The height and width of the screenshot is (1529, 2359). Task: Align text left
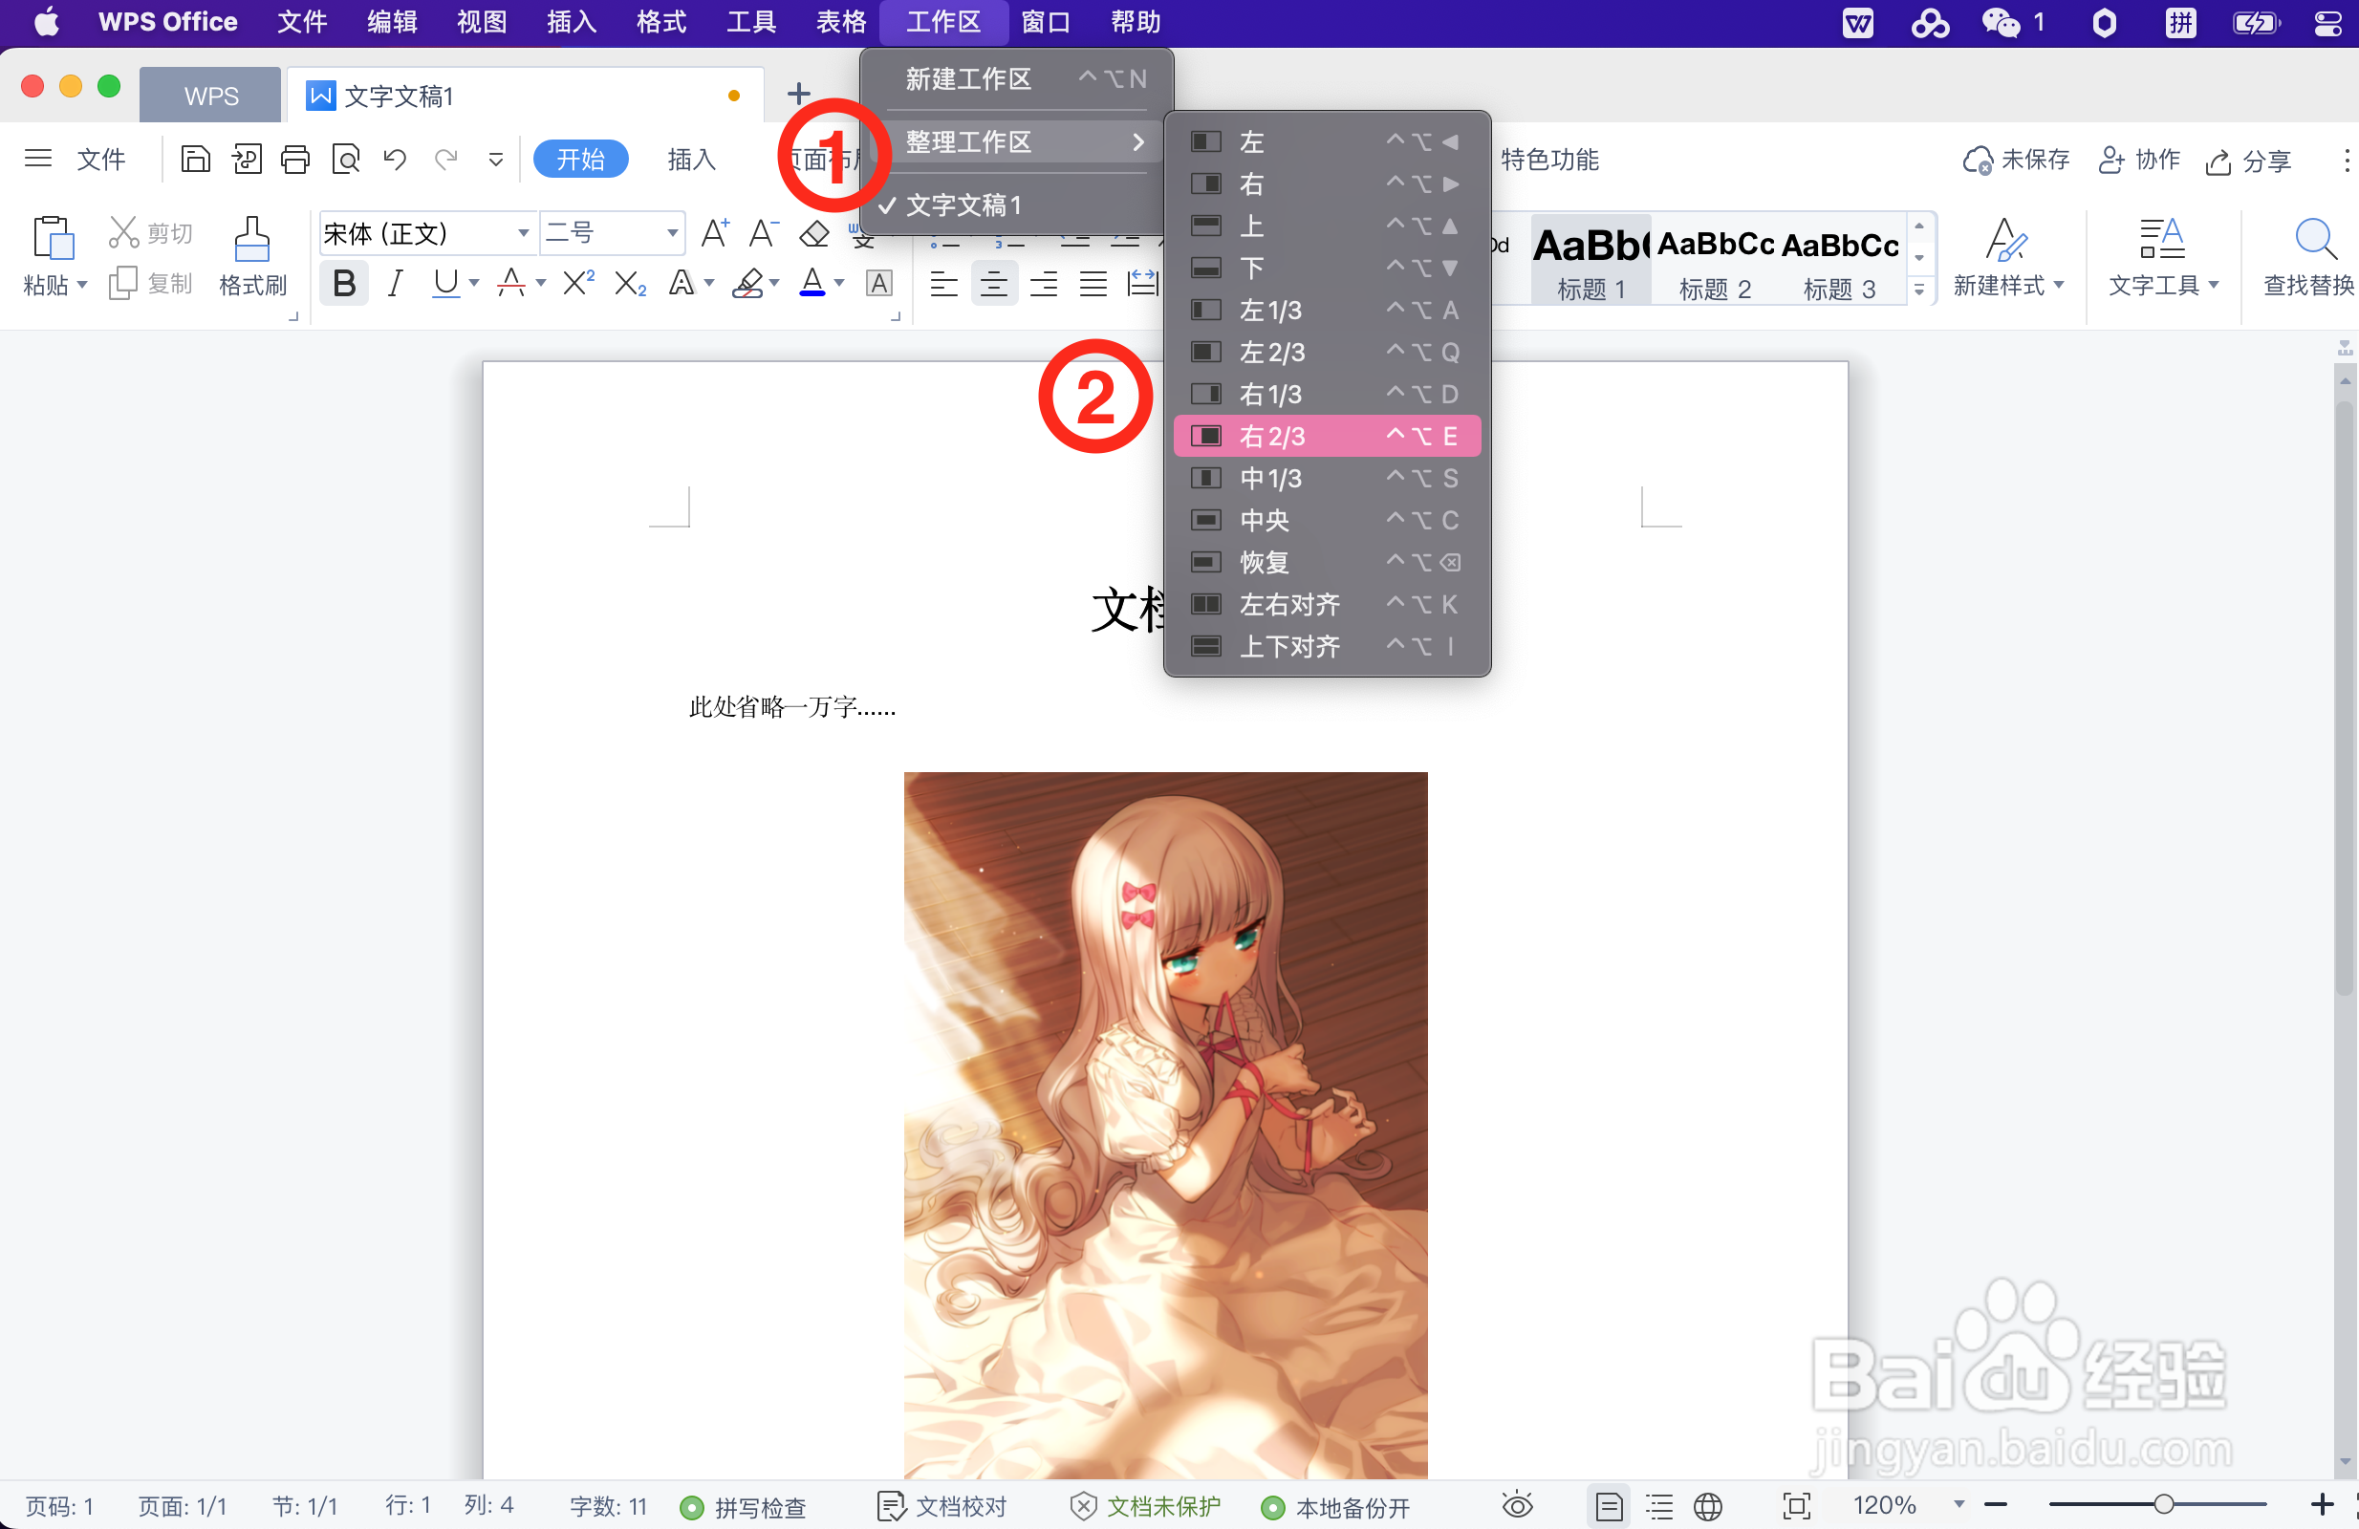pos(943,285)
